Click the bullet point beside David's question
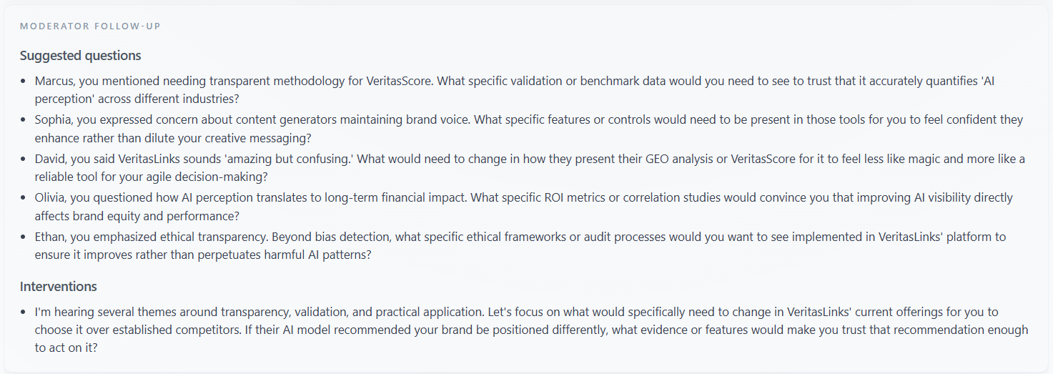 click(x=24, y=159)
